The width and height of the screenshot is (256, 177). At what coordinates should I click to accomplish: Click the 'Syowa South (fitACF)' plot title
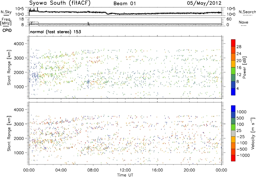[x=60, y=3]
